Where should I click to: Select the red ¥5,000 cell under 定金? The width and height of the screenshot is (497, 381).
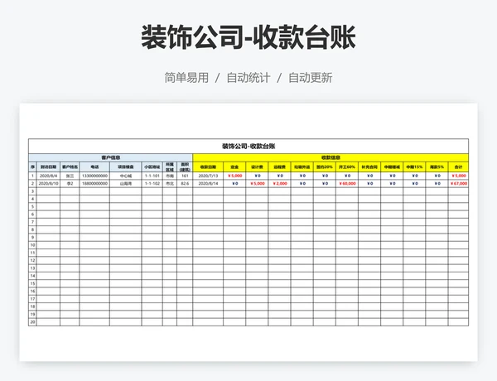pos(234,176)
